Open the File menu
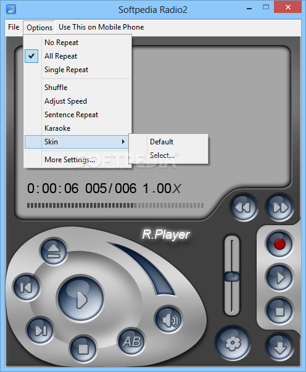 (14, 27)
